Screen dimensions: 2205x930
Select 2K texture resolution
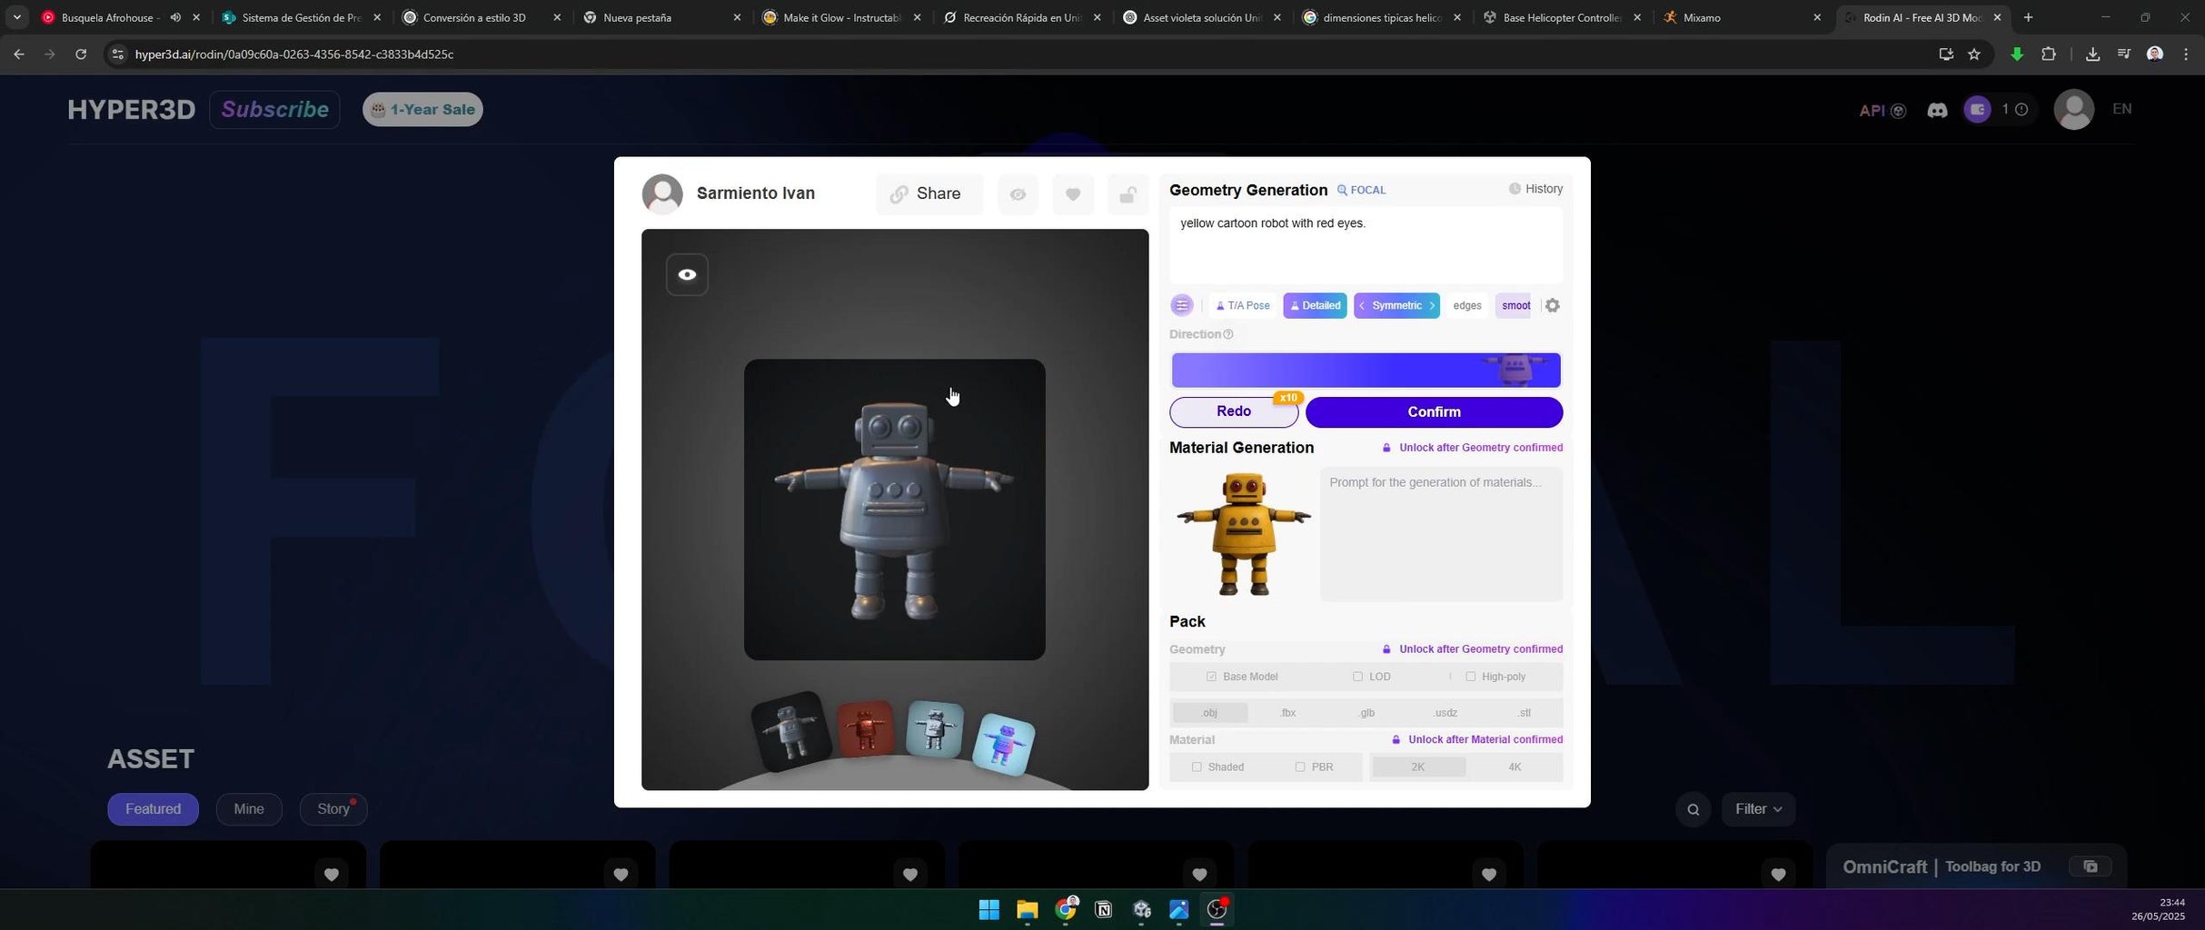[1418, 767]
